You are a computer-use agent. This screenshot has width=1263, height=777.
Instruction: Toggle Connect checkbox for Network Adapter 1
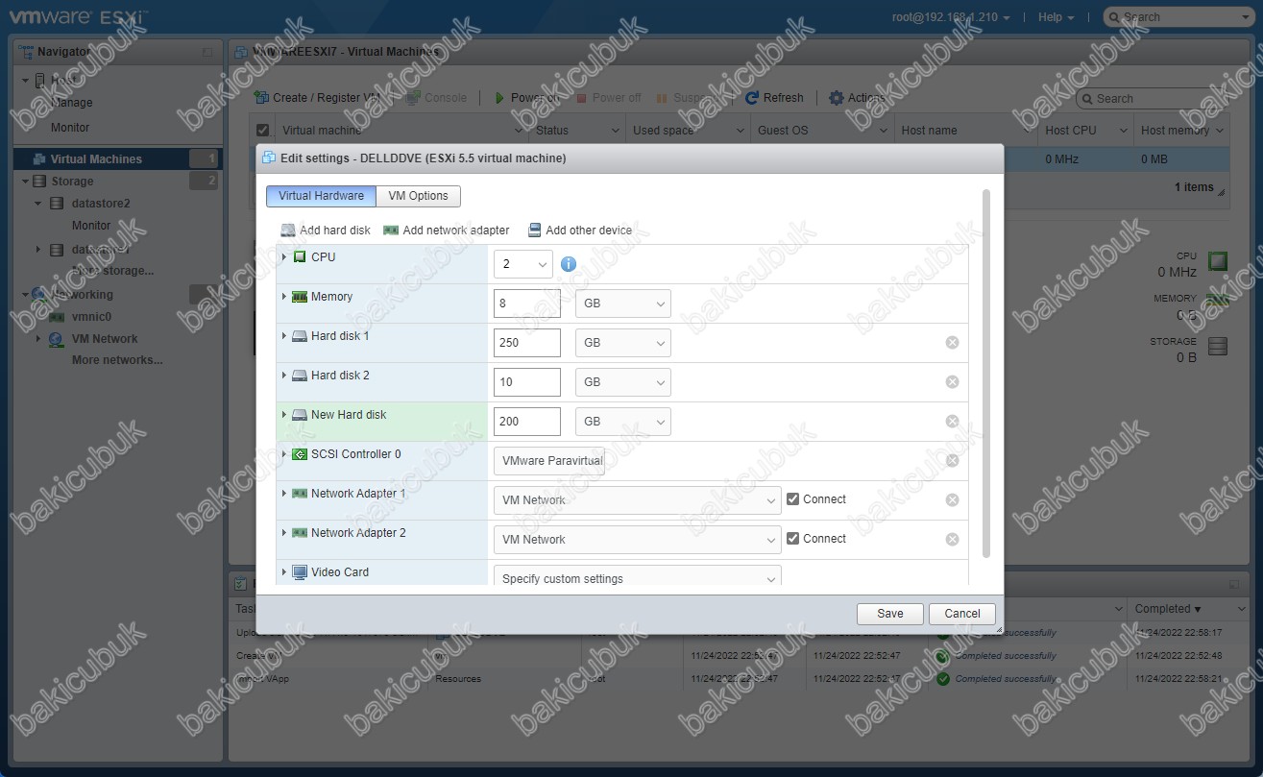click(x=792, y=499)
